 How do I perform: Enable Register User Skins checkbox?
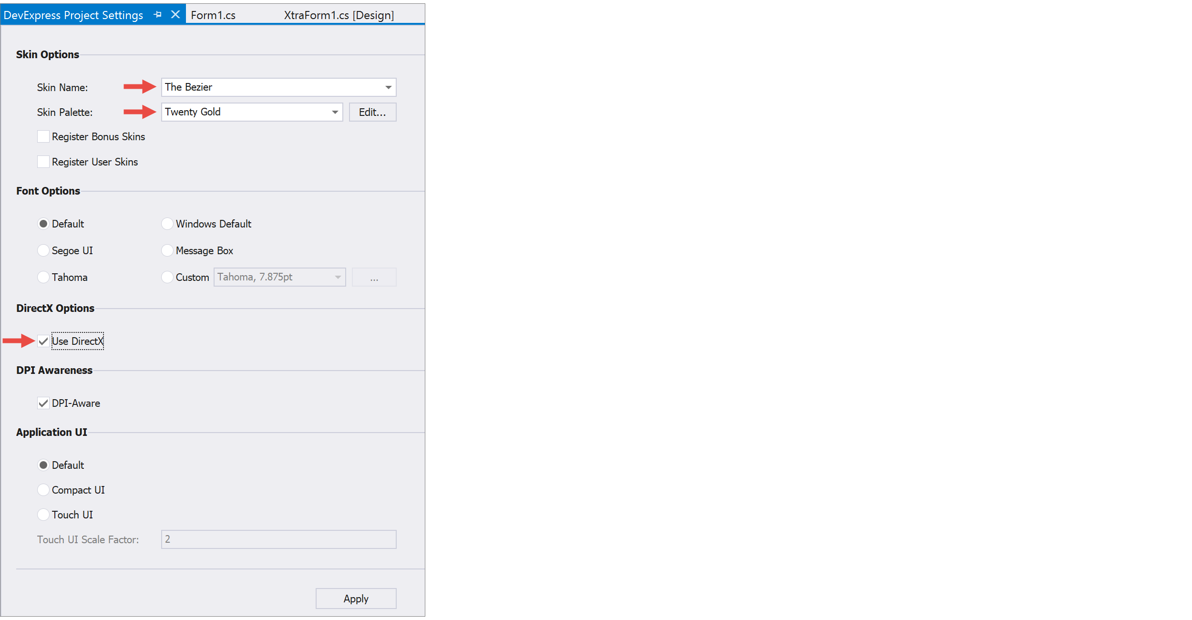pos(42,161)
